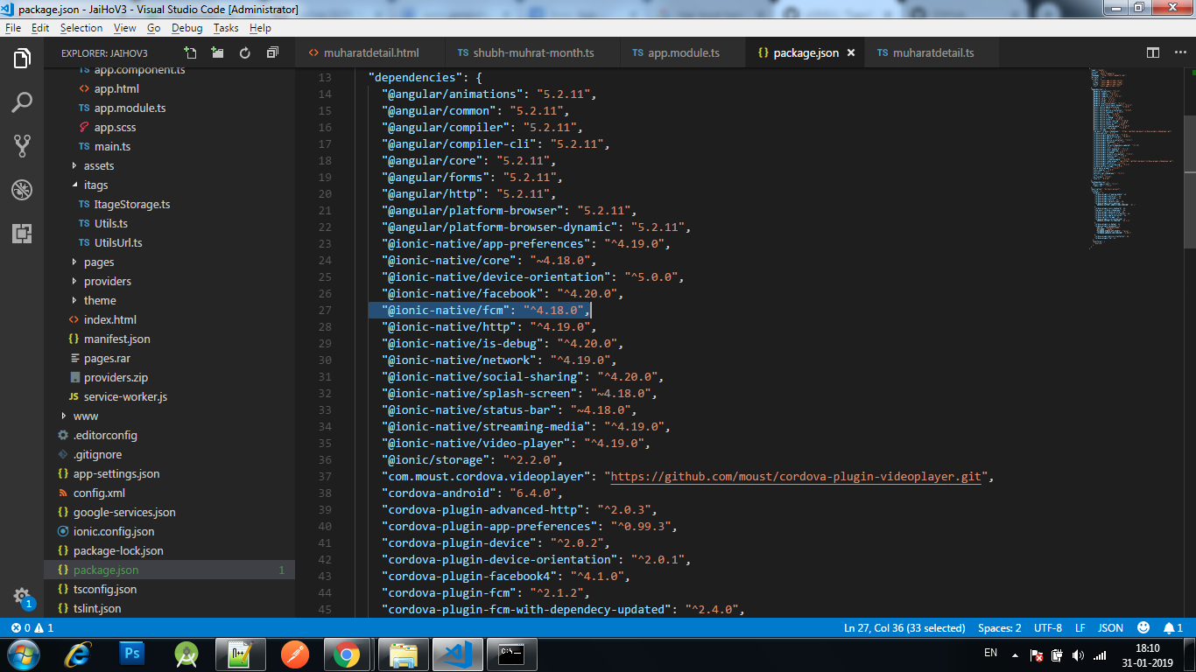Viewport: 1196px width, 672px height.
Task: Click Ln 27, Col 36 in status bar
Action: point(904,628)
